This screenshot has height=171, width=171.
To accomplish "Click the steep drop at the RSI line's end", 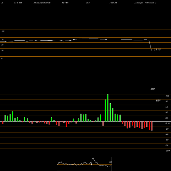I will [150, 45].
